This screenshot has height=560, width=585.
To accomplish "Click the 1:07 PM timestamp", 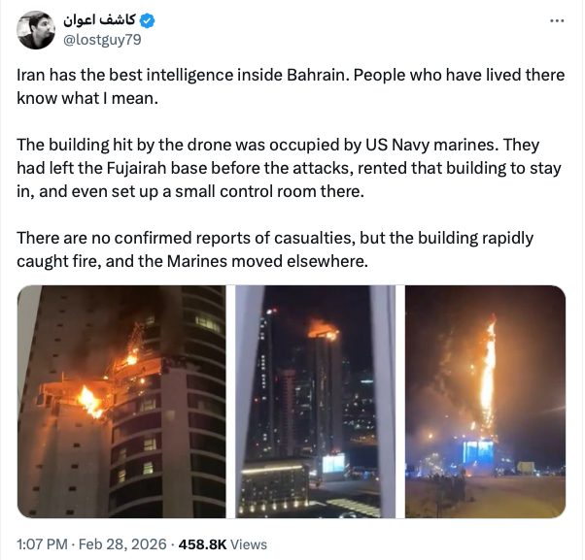I will tap(42, 544).
